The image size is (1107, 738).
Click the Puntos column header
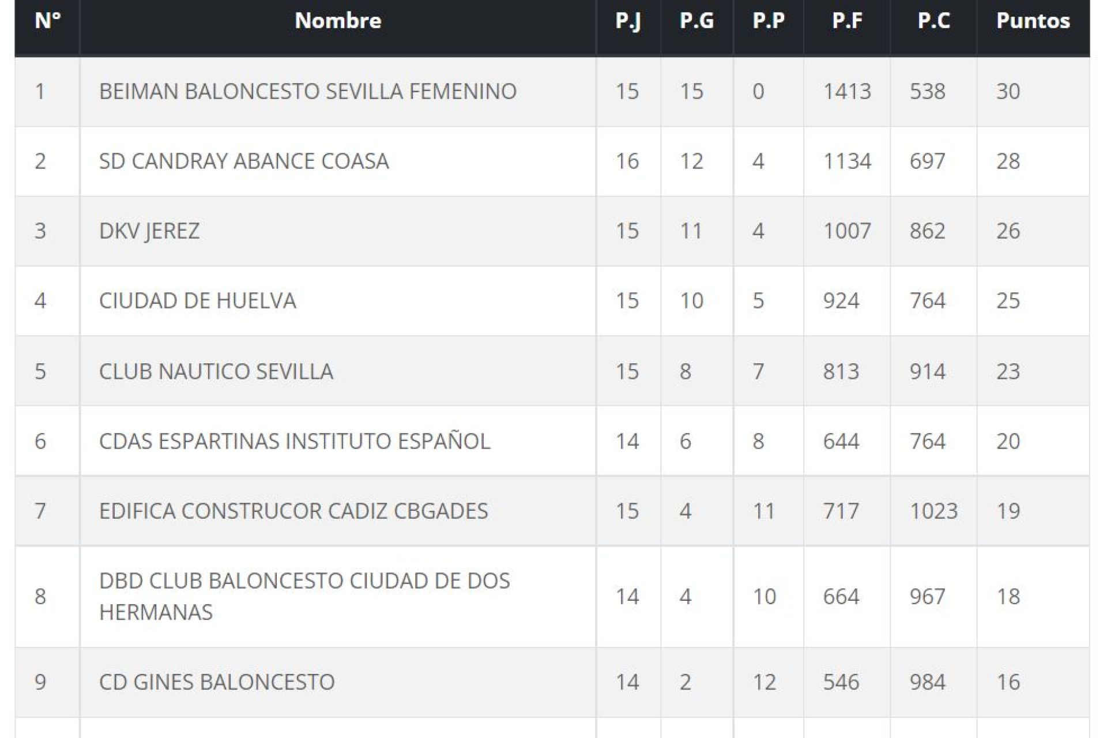(1033, 21)
